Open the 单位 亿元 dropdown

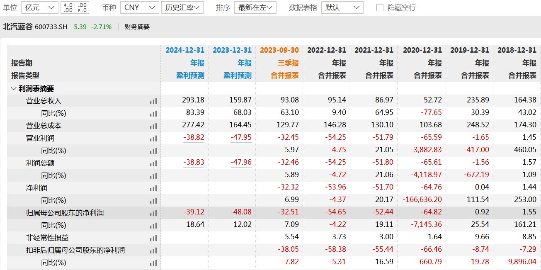click(39, 7)
